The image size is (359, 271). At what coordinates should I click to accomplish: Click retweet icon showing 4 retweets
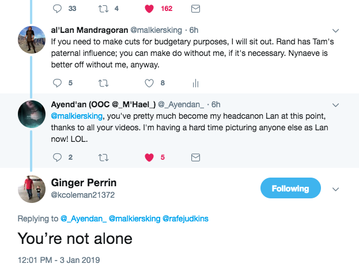click(104, 9)
